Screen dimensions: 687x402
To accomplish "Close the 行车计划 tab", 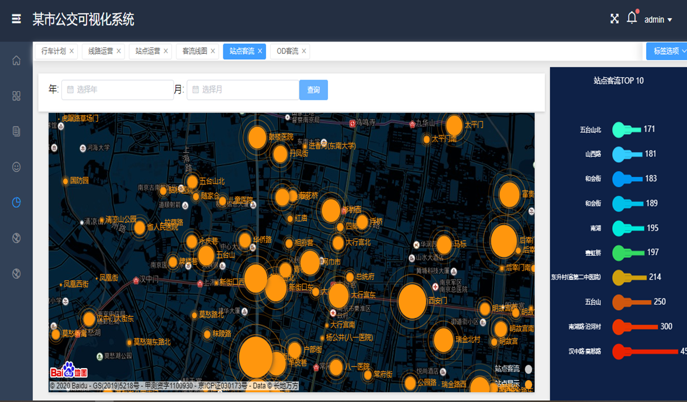I will (71, 51).
